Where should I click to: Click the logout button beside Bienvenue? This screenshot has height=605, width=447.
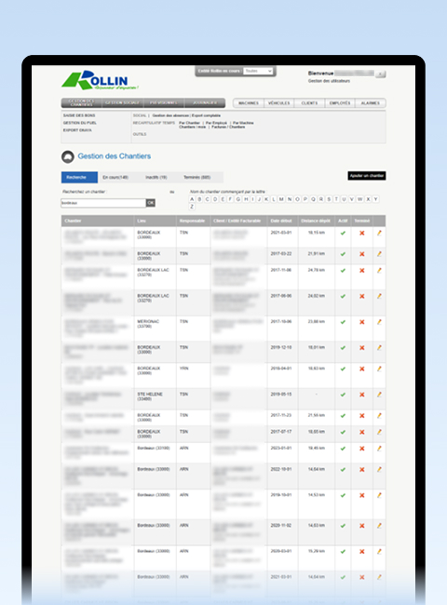pyautogui.click(x=380, y=74)
